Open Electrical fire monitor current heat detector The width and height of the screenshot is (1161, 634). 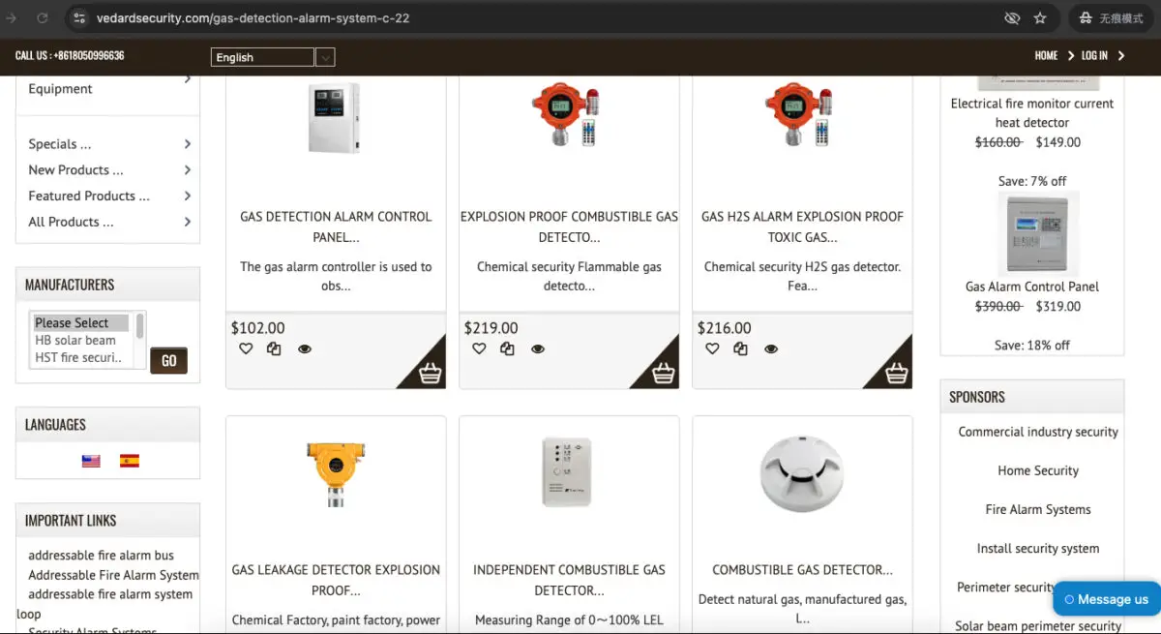[1032, 113]
